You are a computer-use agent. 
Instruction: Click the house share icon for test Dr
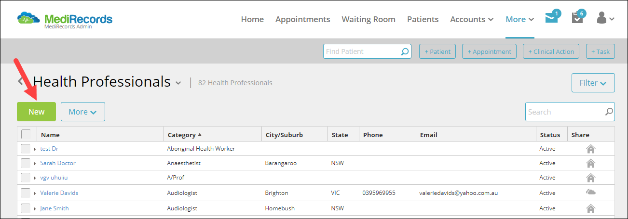[x=590, y=149]
